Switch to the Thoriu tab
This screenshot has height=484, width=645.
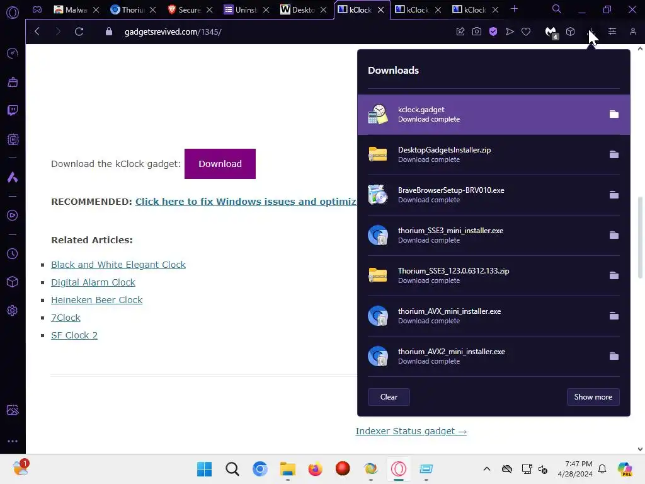click(127, 9)
